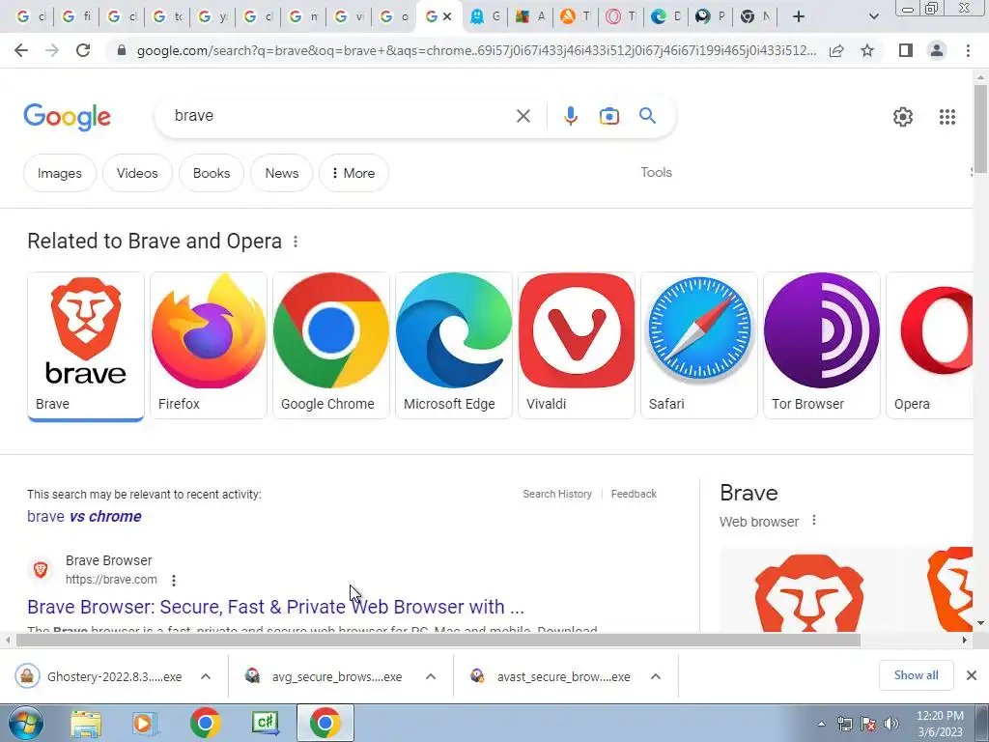This screenshot has width=989, height=742.
Task: Open the Search History link
Action: [557, 494]
